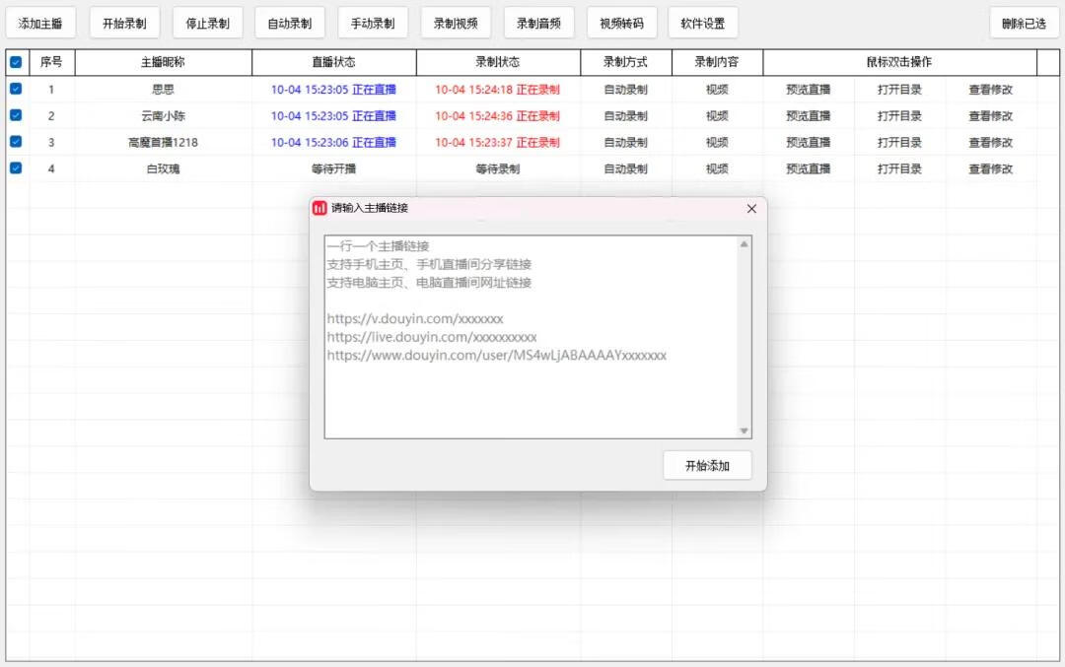1065x667 pixels.
Task: Click the dialog scrollbar down arrow
Action: [744, 431]
